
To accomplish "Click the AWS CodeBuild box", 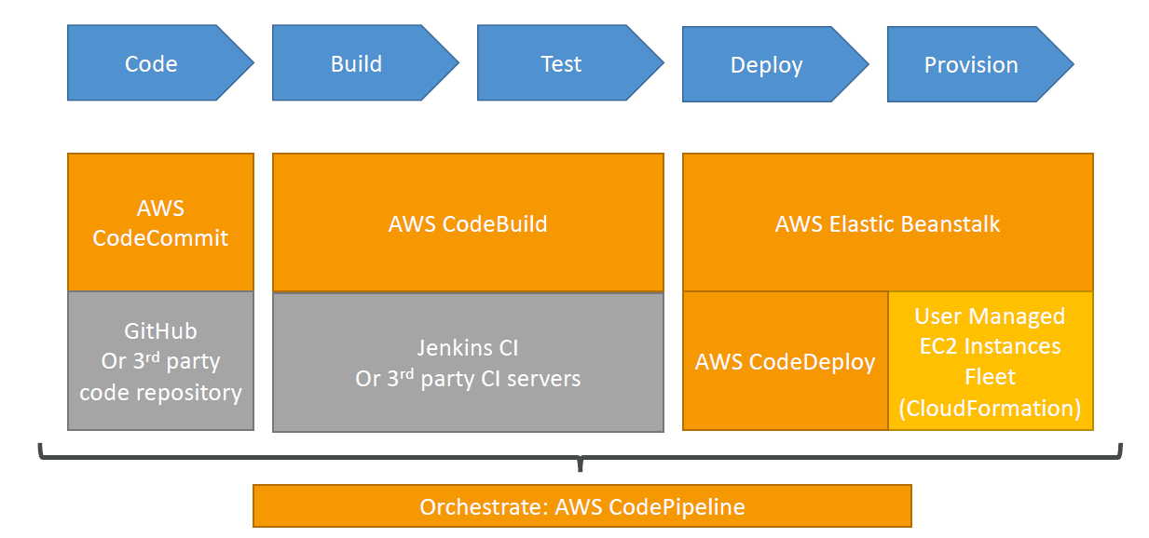I will [x=468, y=222].
